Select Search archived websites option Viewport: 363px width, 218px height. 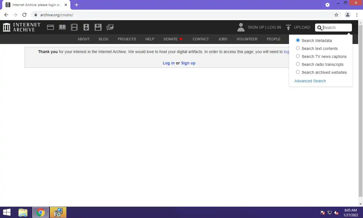coord(298,72)
